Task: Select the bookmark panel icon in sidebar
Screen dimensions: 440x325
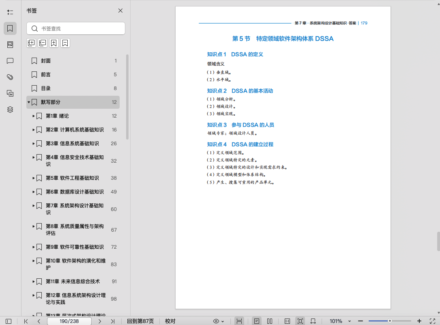Action: (10, 28)
